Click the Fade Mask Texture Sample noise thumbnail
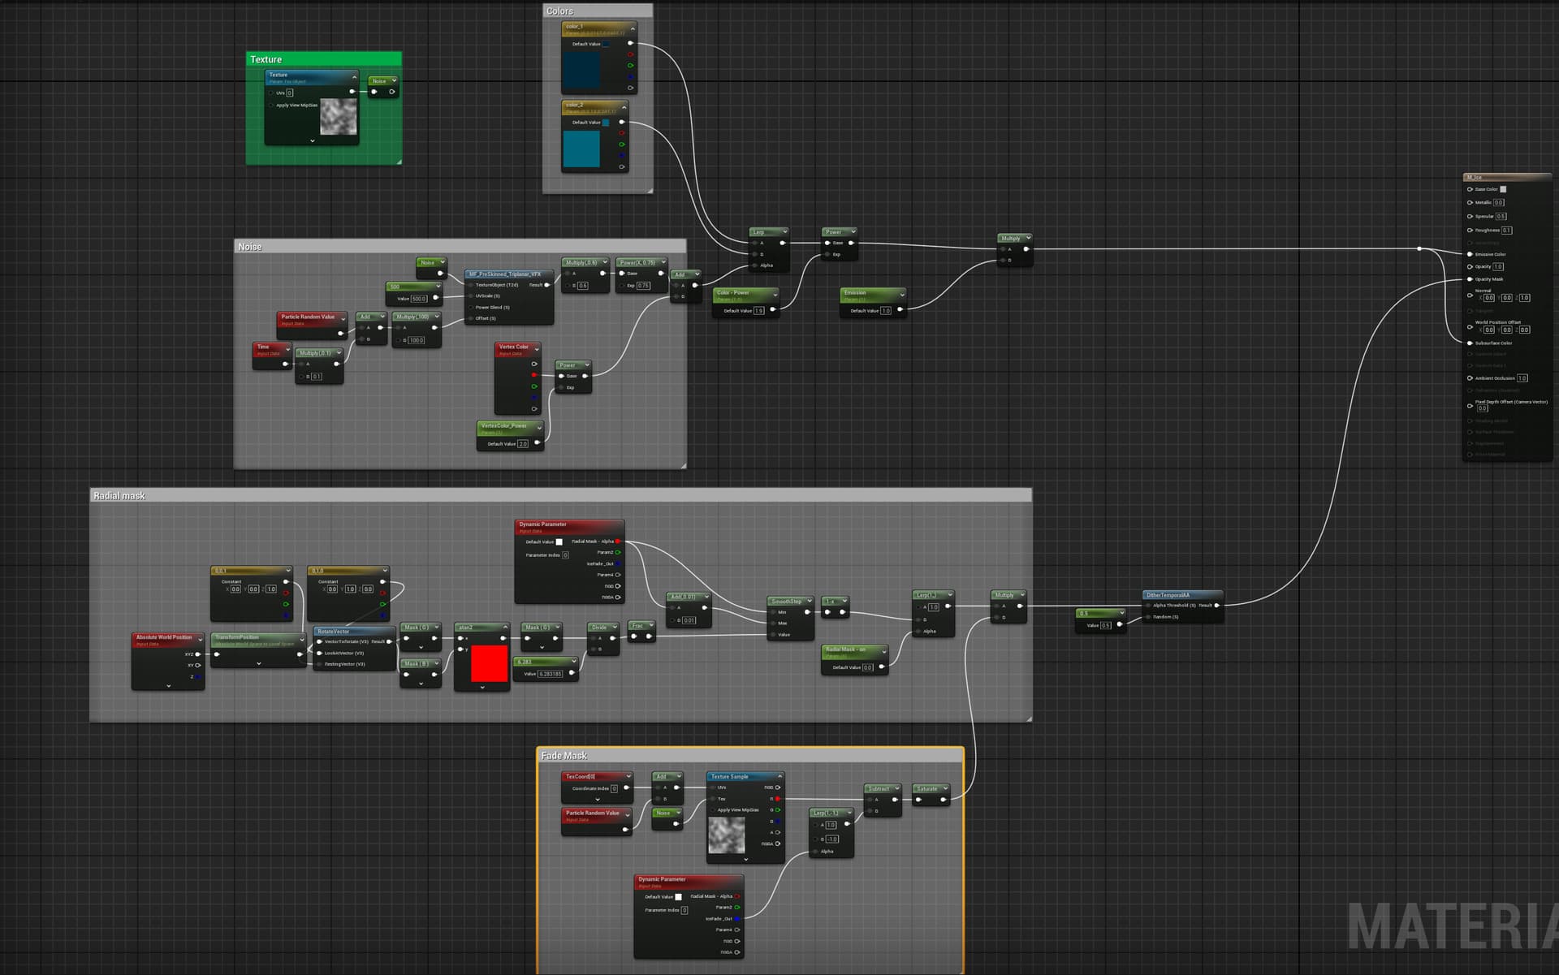The image size is (1559, 975). 727,835
